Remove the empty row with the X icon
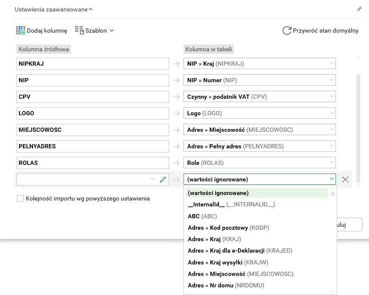369x295 pixels. point(345,179)
